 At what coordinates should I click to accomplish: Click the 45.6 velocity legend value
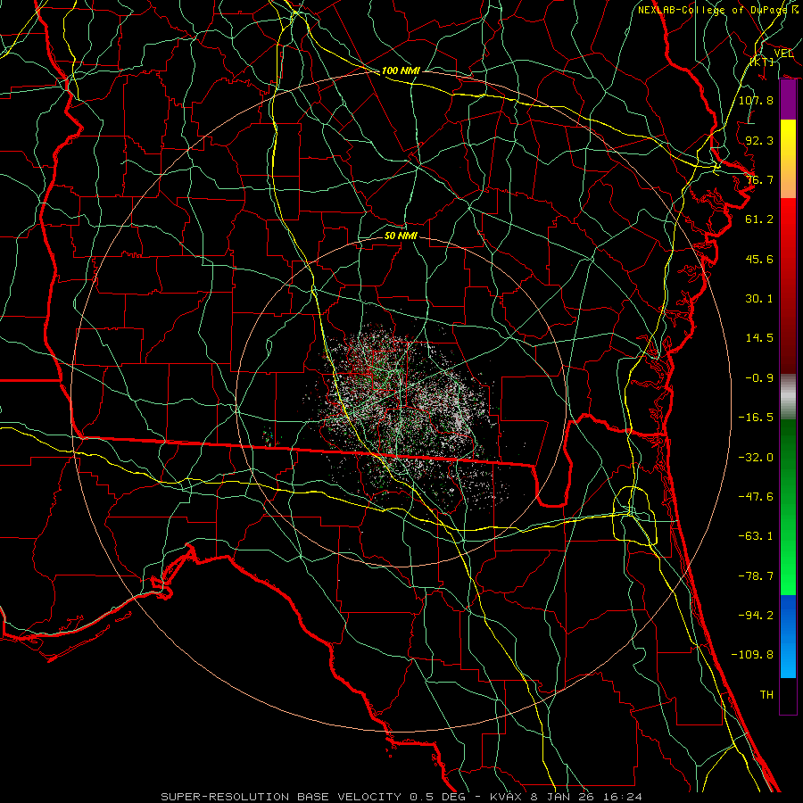759,259
